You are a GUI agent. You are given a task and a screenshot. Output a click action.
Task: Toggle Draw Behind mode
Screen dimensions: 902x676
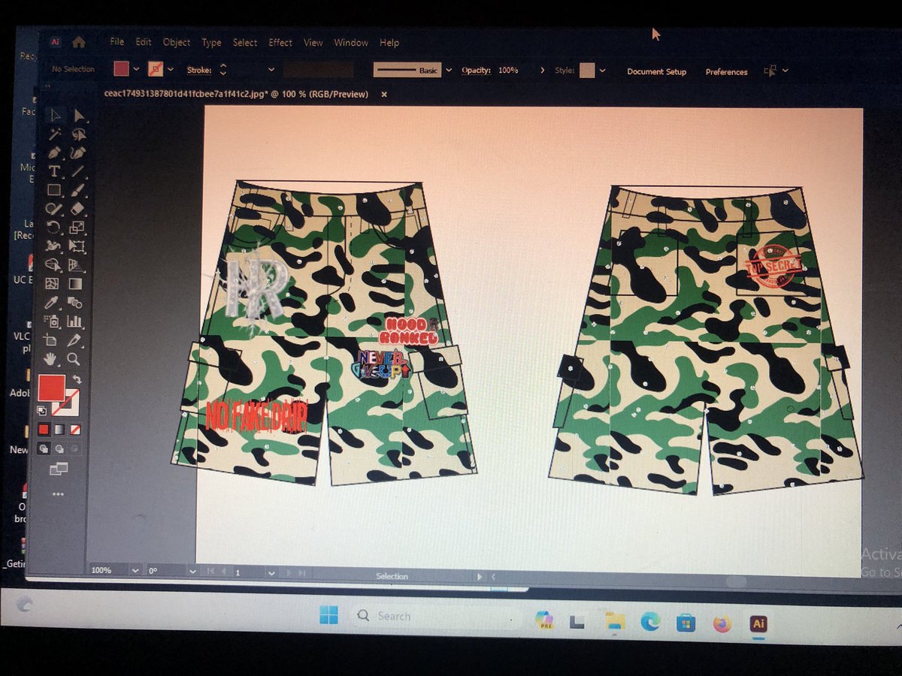(60, 448)
